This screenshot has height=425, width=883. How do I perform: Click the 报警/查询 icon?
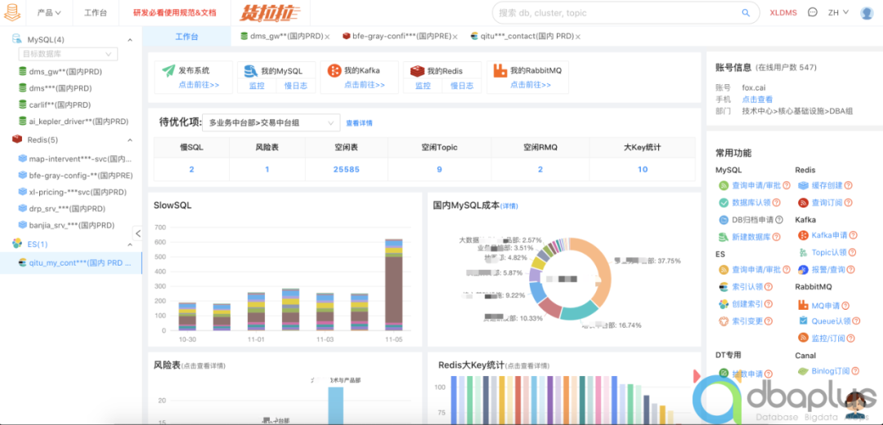coord(803,270)
